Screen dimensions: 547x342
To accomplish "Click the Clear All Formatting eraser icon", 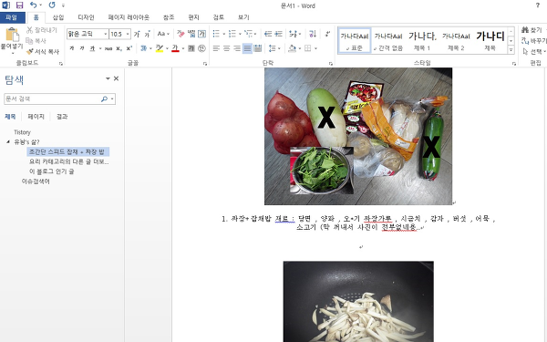I will [x=181, y=34].
